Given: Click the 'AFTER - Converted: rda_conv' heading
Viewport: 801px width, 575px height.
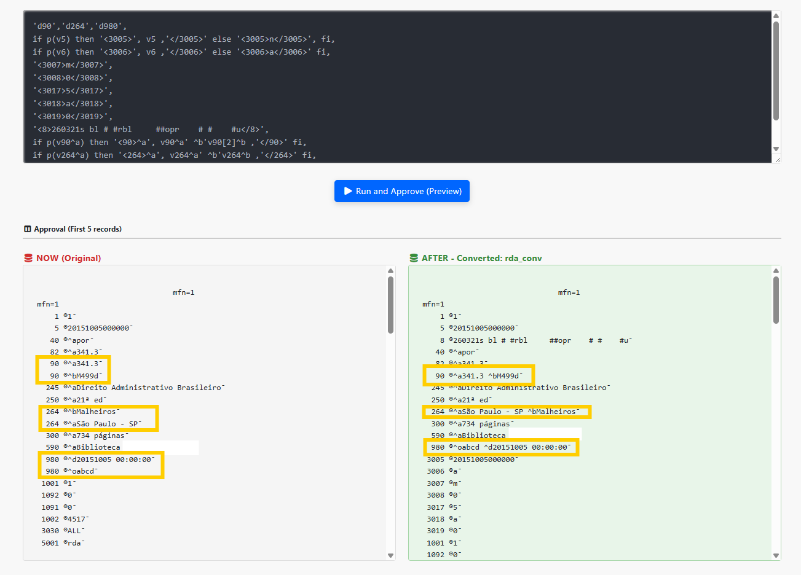Looking at the screenshot, I should click(x=481, y=258).
